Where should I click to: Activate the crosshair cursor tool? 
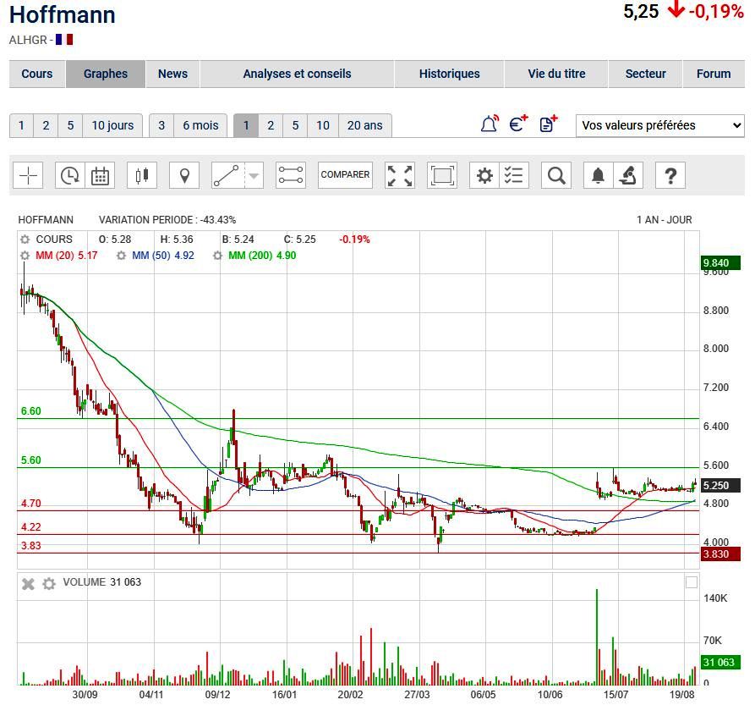[29, 175]
